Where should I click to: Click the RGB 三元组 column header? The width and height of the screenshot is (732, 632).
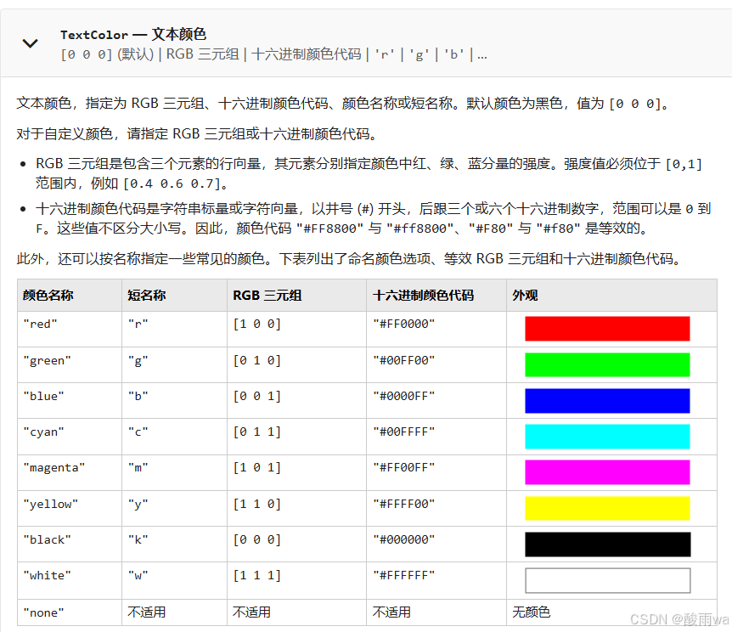coord(297,296)
